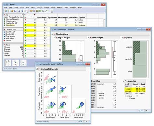154x126 pixels.
Task: Open the Tables menu
Action: click(16, 8)
